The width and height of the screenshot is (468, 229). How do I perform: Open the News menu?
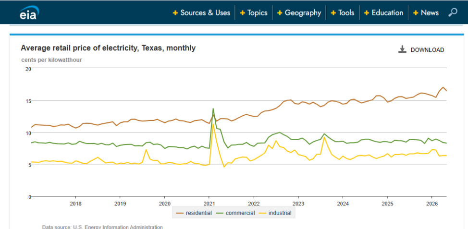(430, 13)
